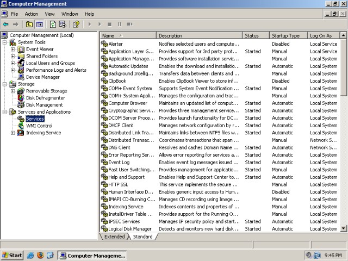Select the Help and Support service name

126,177
